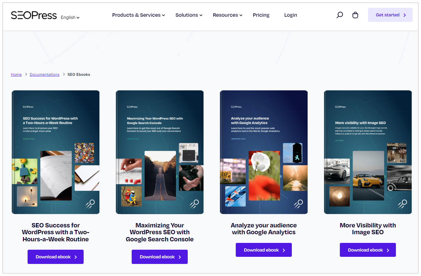Open the Login page
This screenshot has height=276, width=421.
[290, 15]
